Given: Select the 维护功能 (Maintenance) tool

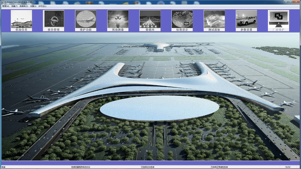Looking at the screenshot, I should (86, 20).
